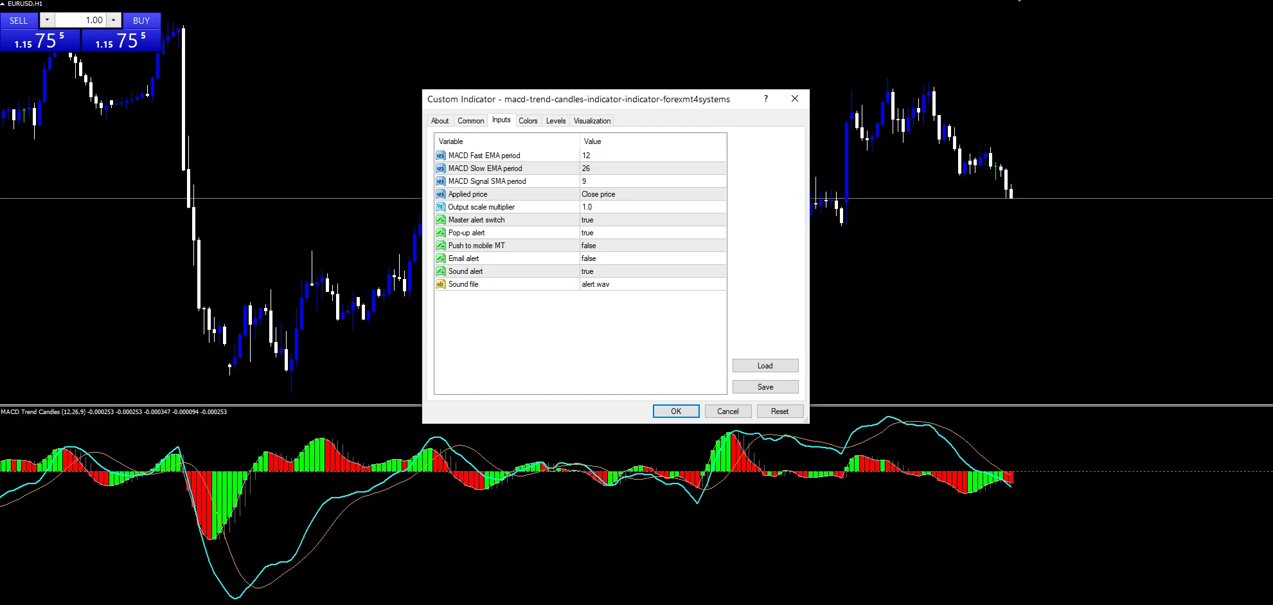Toggle Email alert value false
The height and width of the screenshot is (605, 1273).
[653, 258]
